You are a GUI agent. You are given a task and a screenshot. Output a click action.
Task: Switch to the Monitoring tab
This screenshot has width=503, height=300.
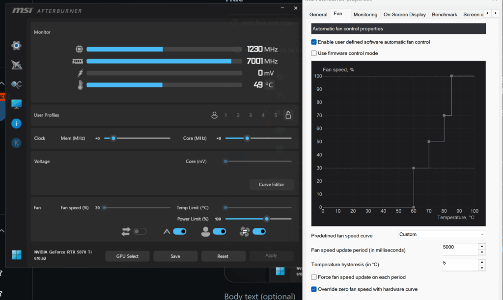(x=365, y=14)
